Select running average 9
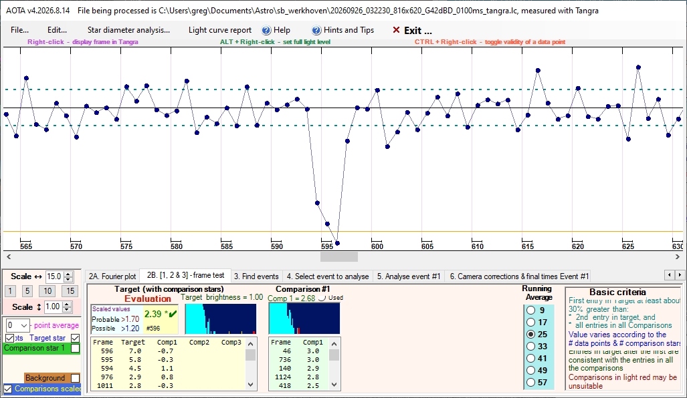The image size is (687, 398). click(x=531, y=310)
